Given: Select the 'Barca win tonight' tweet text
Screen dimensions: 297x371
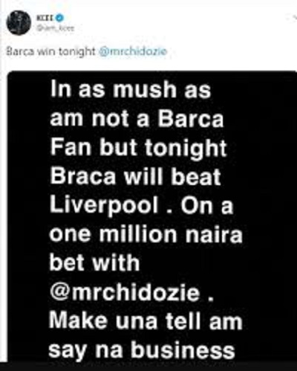Looking at the screenshot, I should 50,51.
